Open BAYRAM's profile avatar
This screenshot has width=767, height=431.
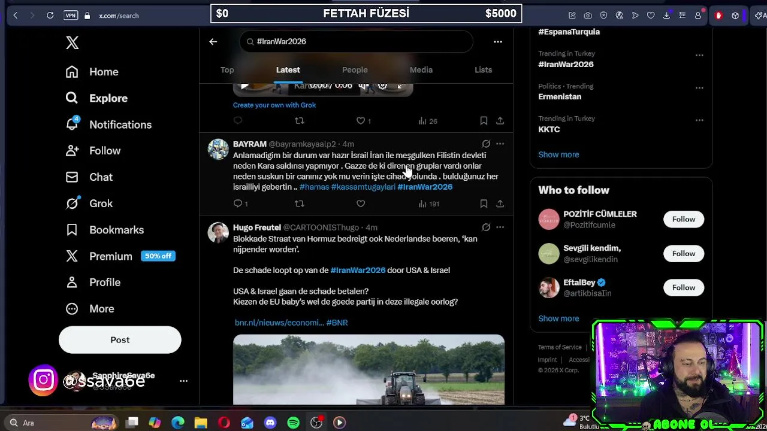tap(218, 149)
